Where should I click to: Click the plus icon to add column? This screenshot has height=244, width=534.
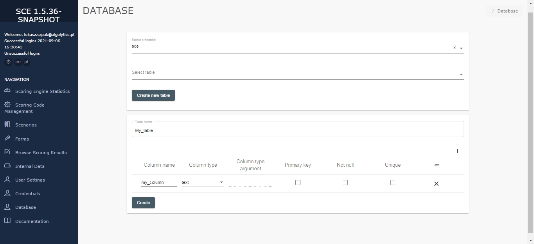click(x=457, y=151)
